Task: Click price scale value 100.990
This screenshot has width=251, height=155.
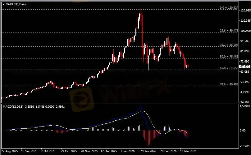Action: pos(245,31)
